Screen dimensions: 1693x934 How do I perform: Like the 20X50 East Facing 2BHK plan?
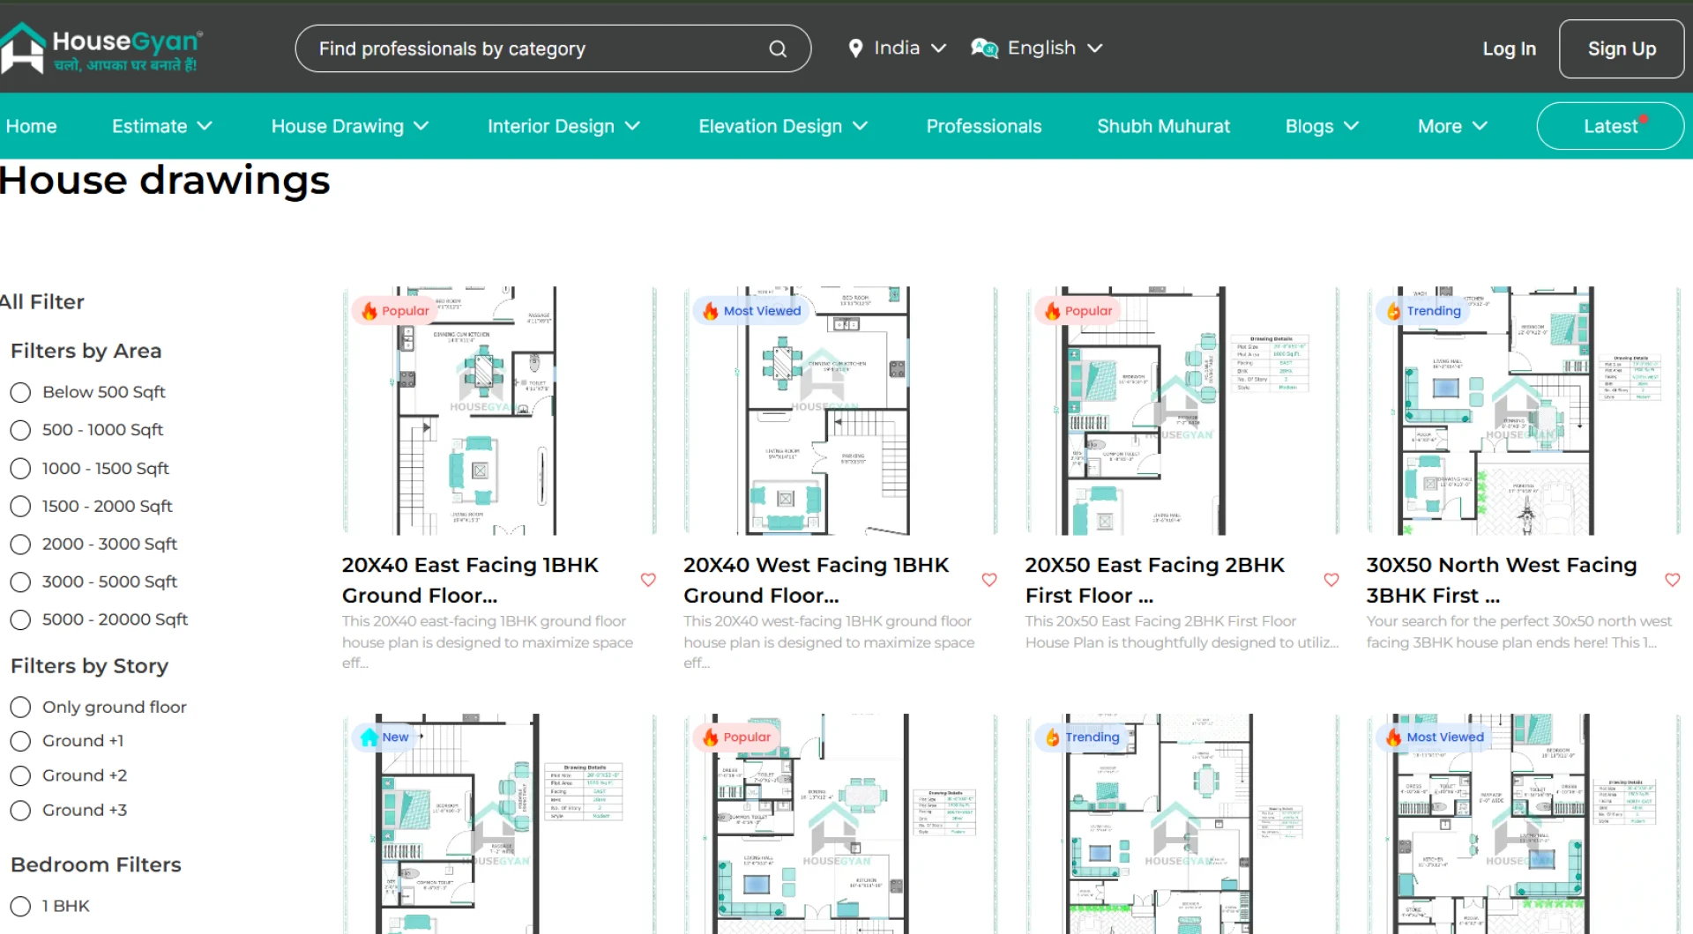pos(1331,580)
